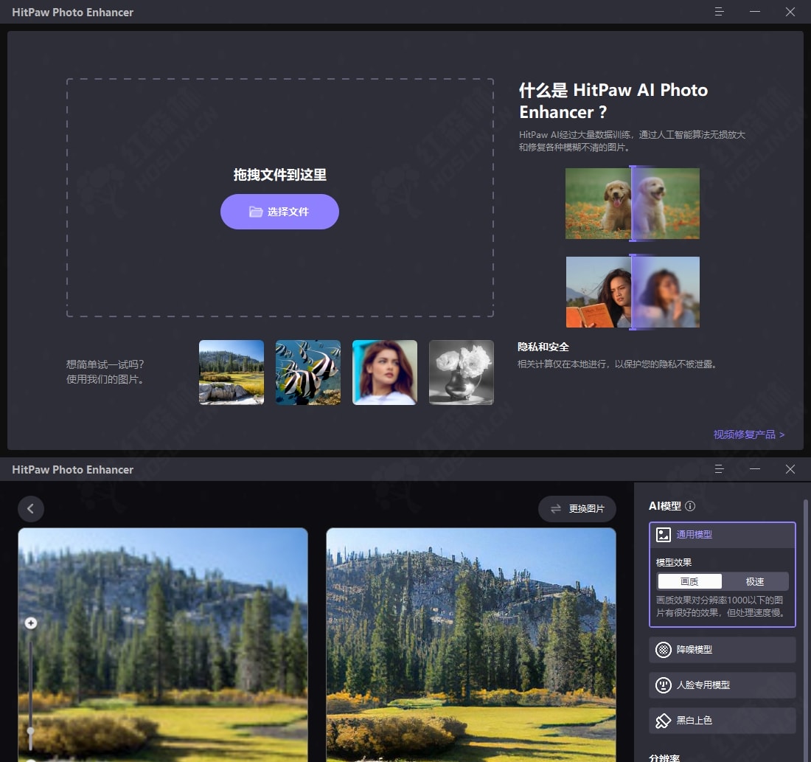Screen dimensions: 811x762
Task: Click the blurry original preview image
Action: (163, 645)
